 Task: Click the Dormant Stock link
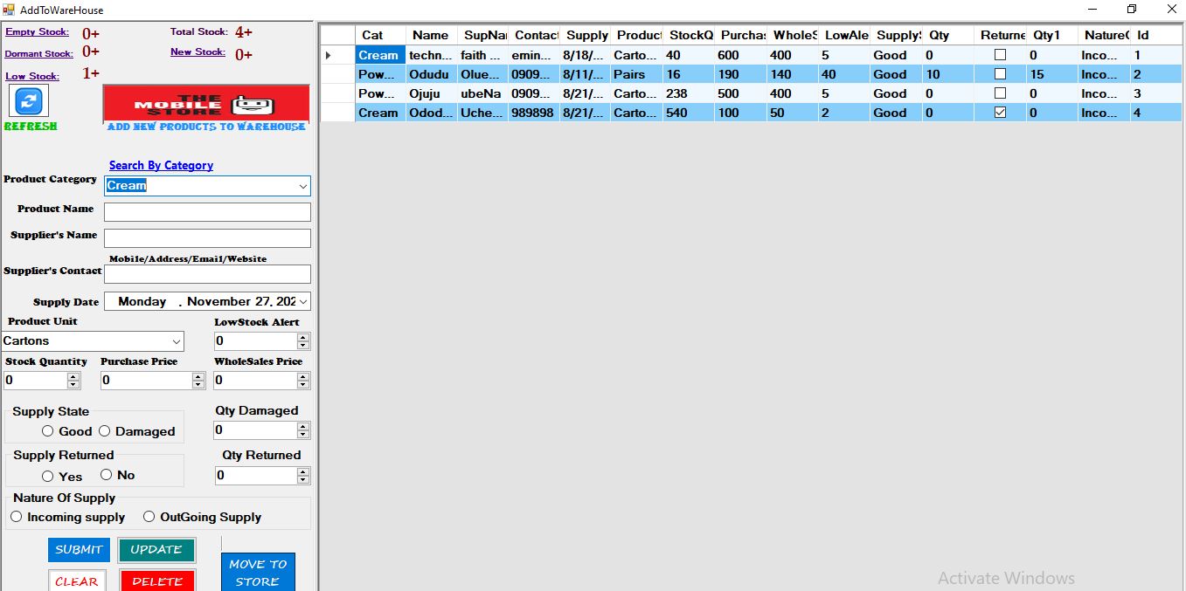click(x=39, y=54)
